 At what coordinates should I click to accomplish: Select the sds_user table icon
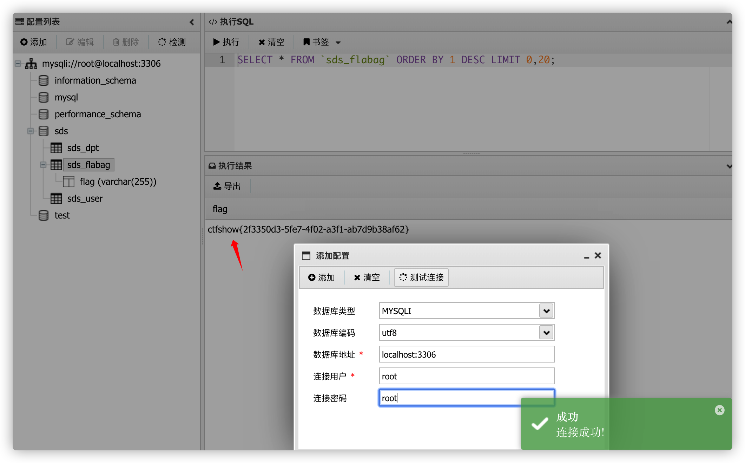coord(56,198)
